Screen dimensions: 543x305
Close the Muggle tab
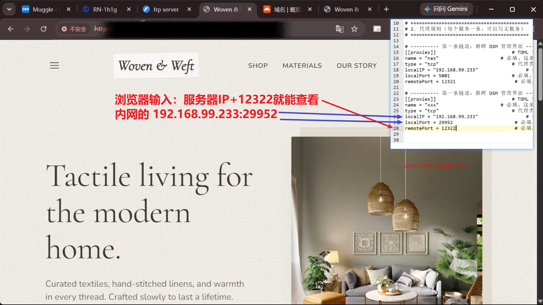68,9
